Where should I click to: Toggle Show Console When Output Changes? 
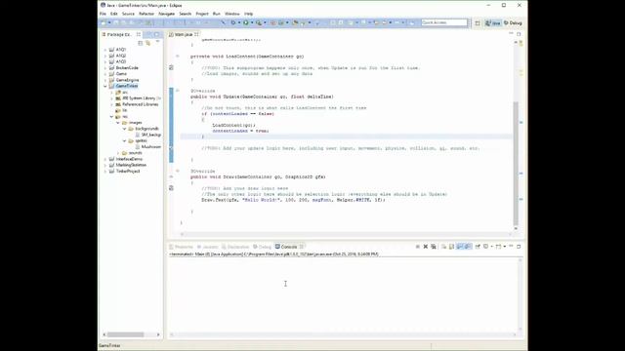tap(468, 247)
